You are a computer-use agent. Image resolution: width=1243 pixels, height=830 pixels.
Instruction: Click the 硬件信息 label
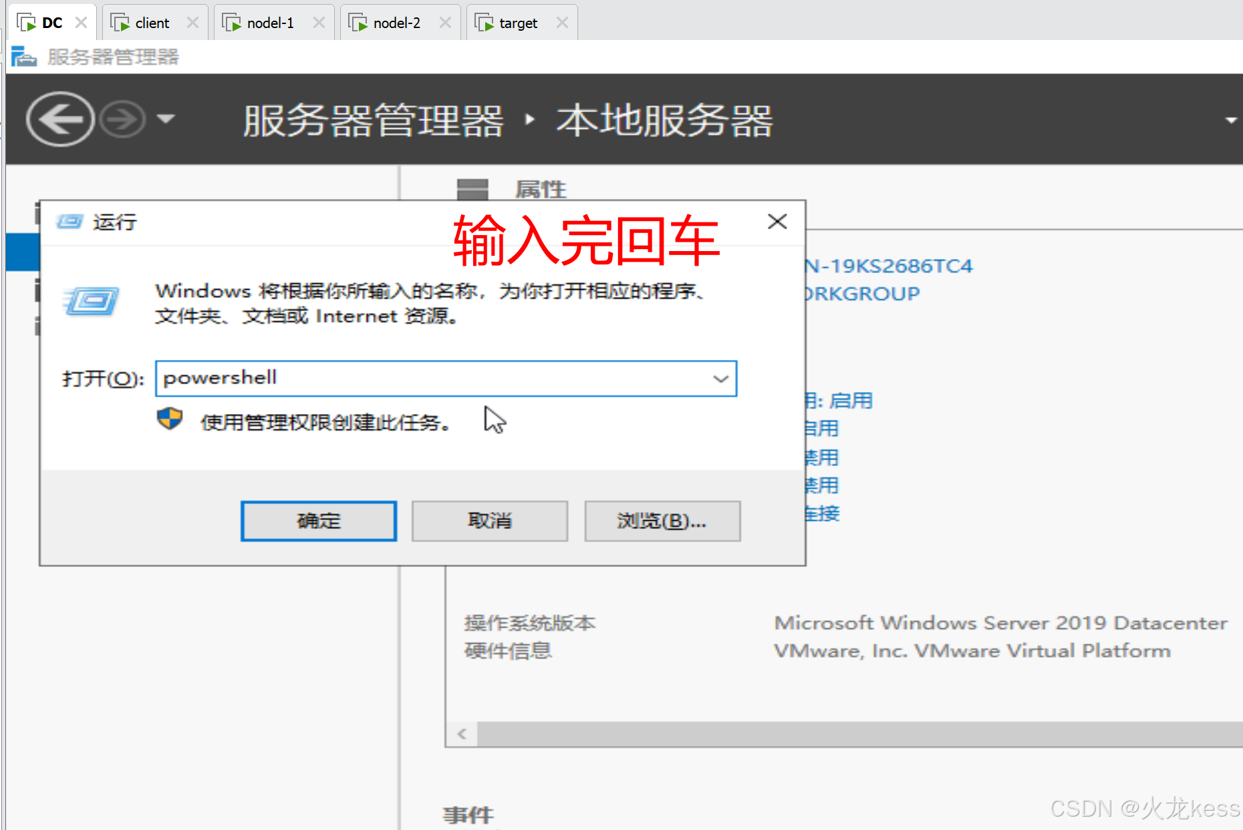pyautogui.click(x=509, y=651)
